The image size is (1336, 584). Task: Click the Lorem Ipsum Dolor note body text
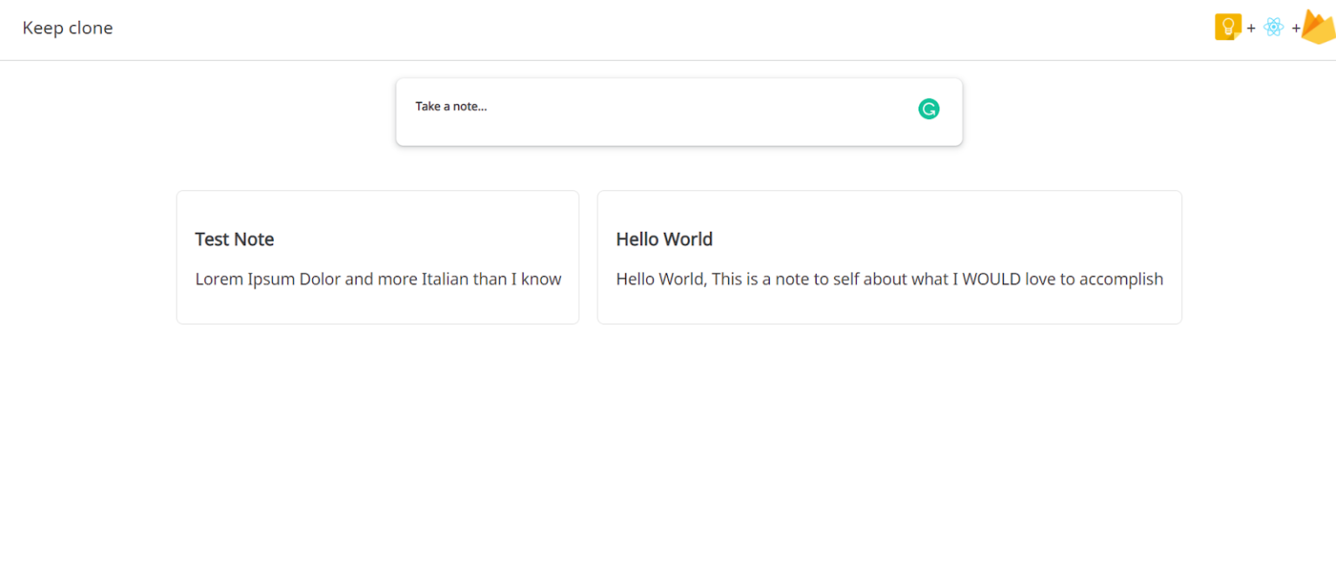[x=377, y=279]
